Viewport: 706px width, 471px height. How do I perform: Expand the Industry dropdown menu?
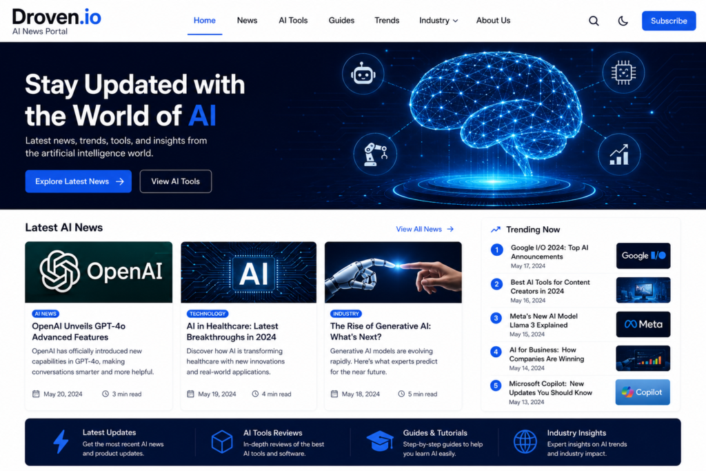[438, 20]
